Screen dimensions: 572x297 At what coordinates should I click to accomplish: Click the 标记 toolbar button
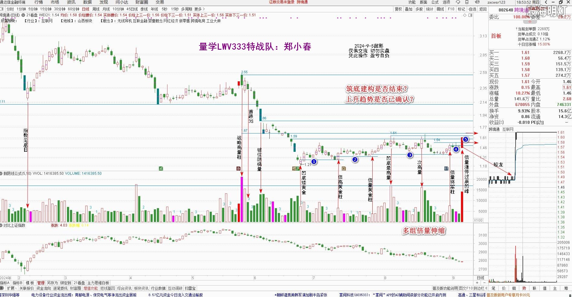(x=462, y=9)
